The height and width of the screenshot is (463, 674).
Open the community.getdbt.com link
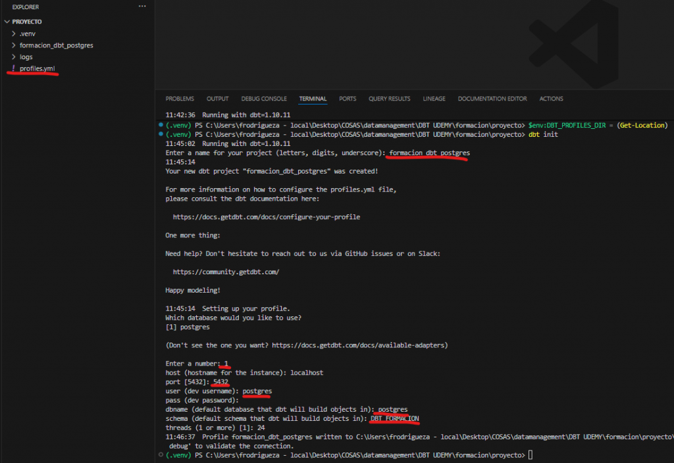pos(230,272)
